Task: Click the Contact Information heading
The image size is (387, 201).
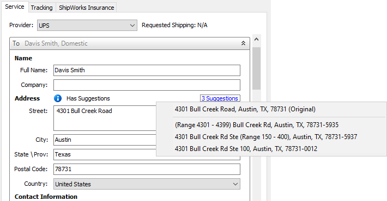Action: tap(46, 197)
